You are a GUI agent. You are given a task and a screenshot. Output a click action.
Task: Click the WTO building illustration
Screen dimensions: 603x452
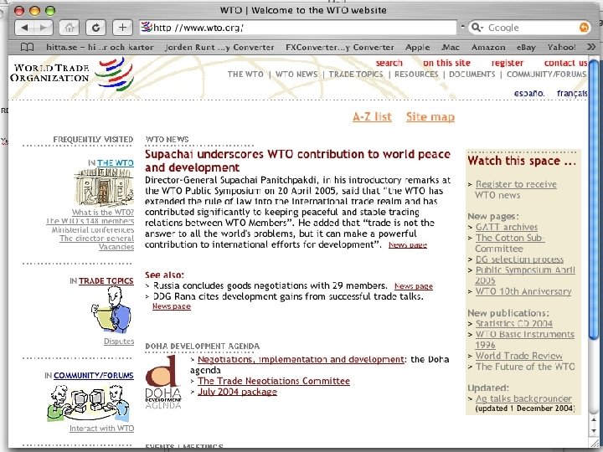coord(104,187)
